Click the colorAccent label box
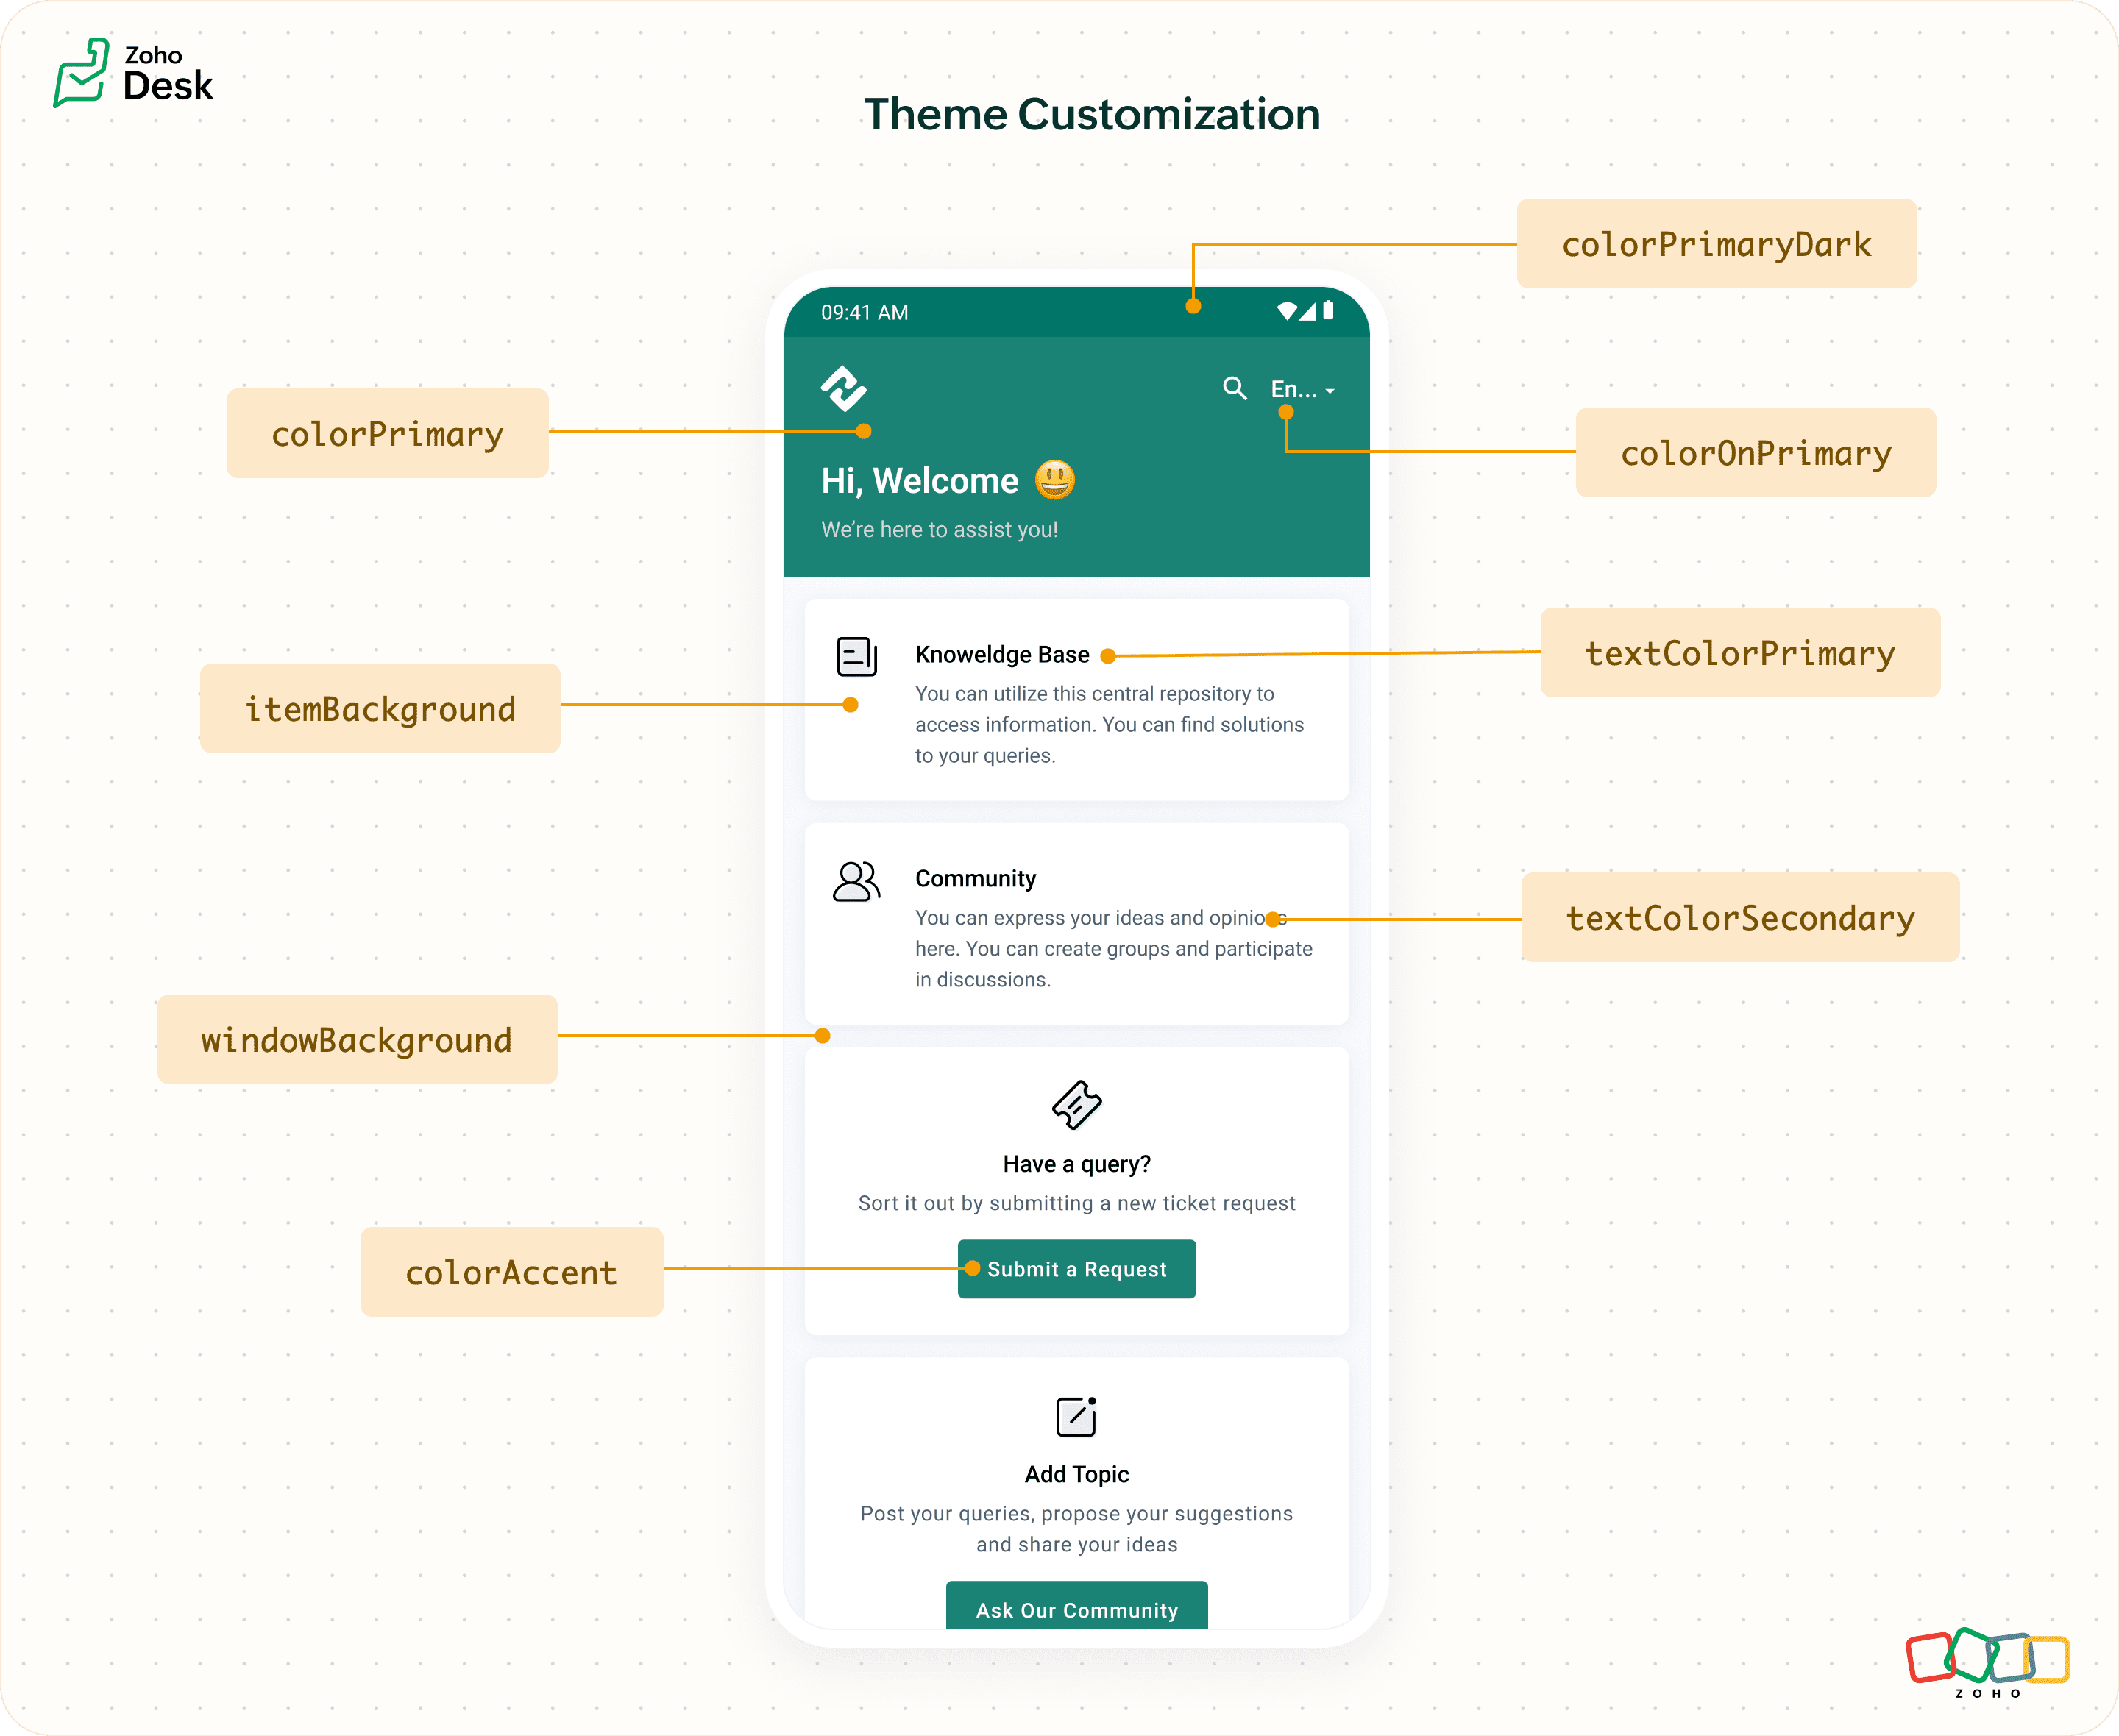The width and height of the screenshot is (2119, 1736). pyautogui.click(x=511, y=1272)
